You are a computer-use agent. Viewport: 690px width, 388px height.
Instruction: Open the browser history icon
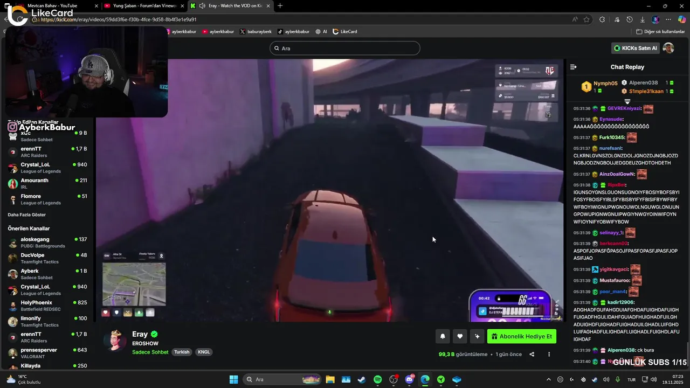[x=630, y=19]
